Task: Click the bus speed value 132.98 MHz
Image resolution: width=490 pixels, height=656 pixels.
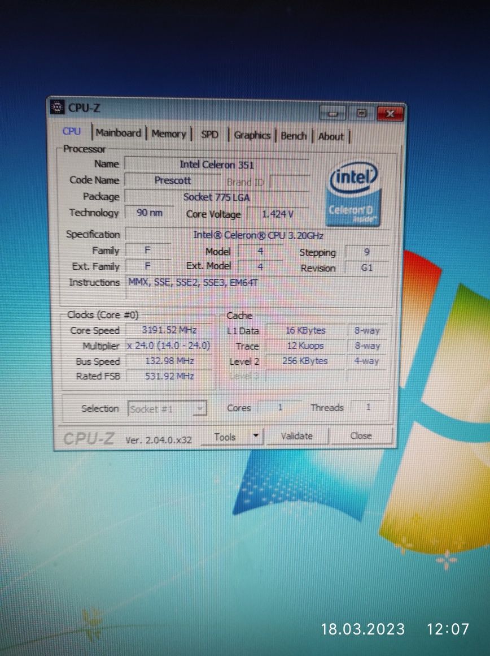Action: [169, 361]
